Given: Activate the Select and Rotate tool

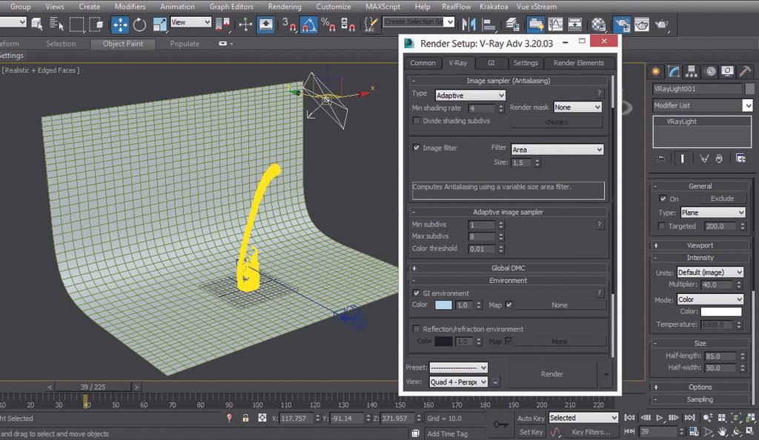Looking at the screenshot, I should [x=139, y=24].
